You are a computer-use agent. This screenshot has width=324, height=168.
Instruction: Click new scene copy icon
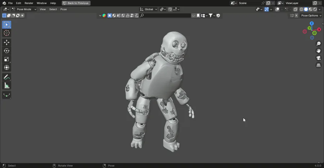[x=268, y=3]
